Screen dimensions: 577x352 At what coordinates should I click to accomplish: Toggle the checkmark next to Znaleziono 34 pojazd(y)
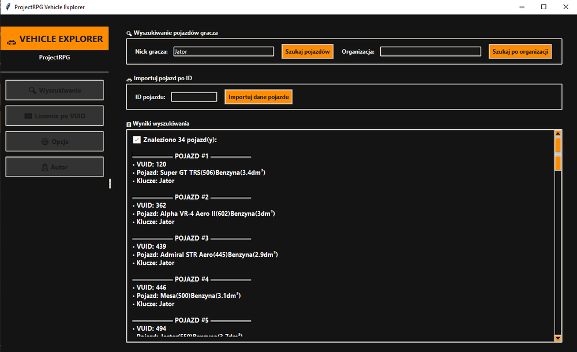pyautogui.click(x=137, y=140)
